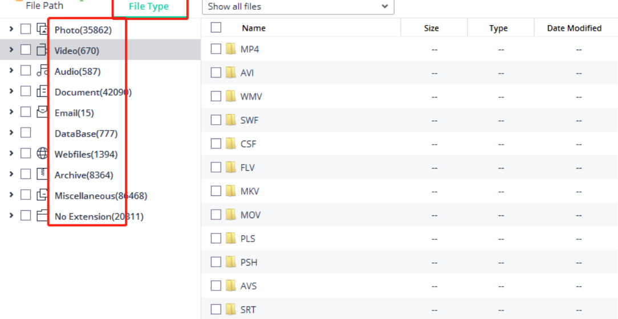Switch to the File Path tab

[44, 6]
